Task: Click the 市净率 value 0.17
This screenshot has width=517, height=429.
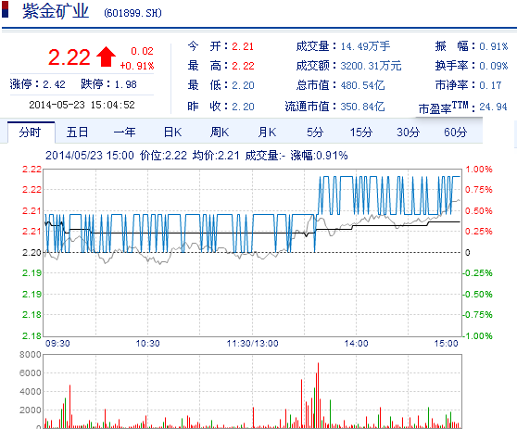Action: [490, 85]
